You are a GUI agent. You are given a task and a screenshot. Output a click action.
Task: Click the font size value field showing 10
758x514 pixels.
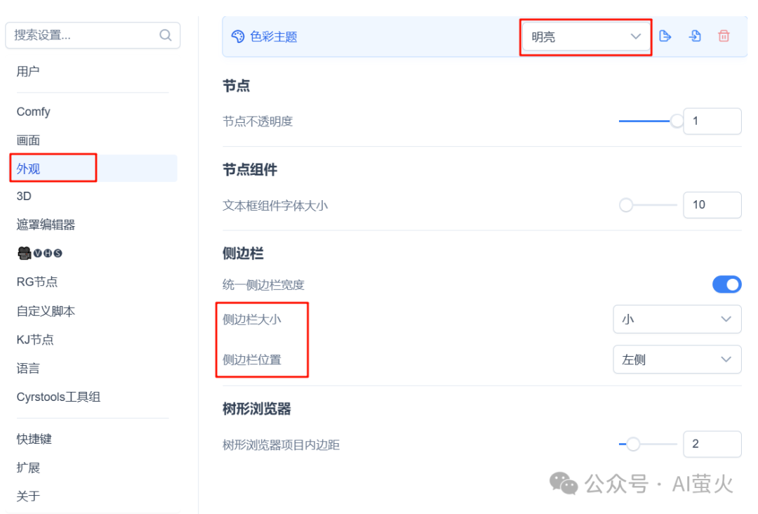click(712, 205)
